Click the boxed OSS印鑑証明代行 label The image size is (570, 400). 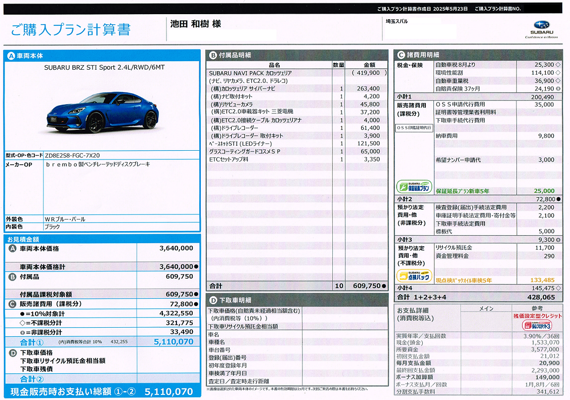pyautogui.click(x=414, y=128)
